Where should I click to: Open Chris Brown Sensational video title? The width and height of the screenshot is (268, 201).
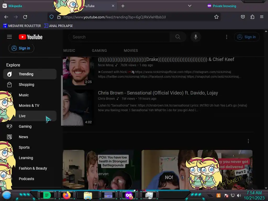point(158,93)
